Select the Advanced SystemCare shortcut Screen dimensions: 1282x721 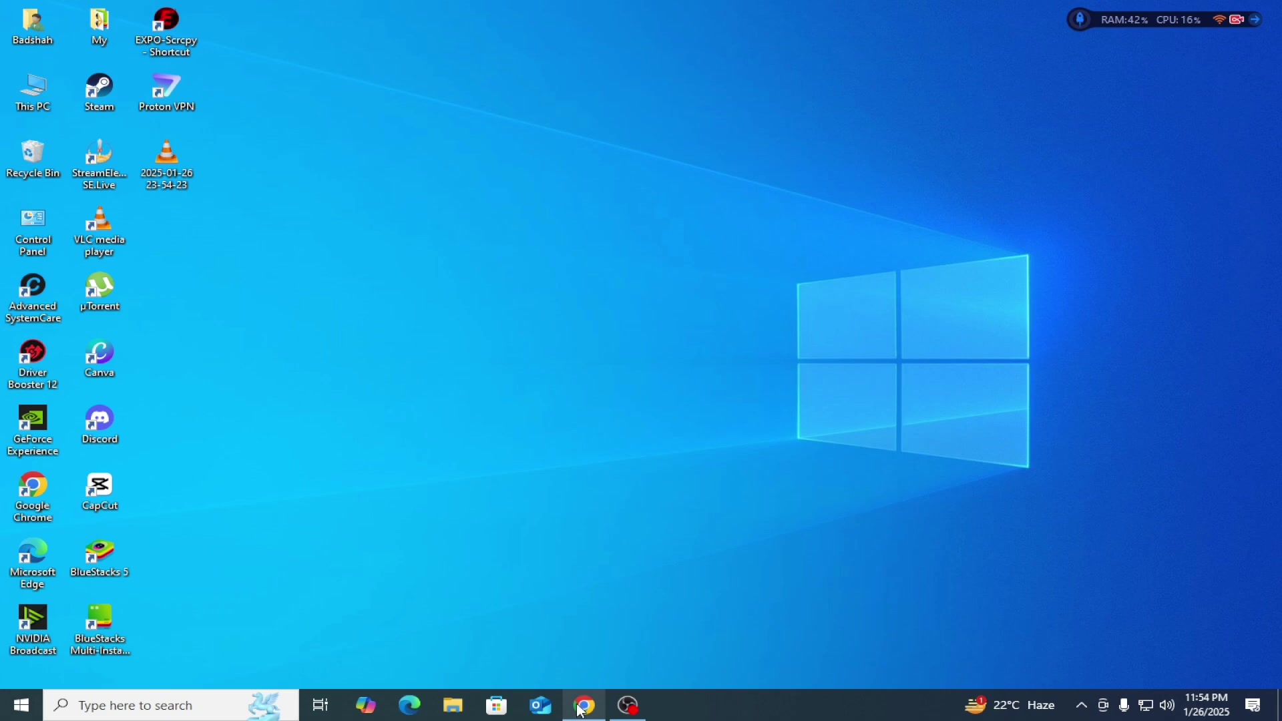(x=33, y=299)
